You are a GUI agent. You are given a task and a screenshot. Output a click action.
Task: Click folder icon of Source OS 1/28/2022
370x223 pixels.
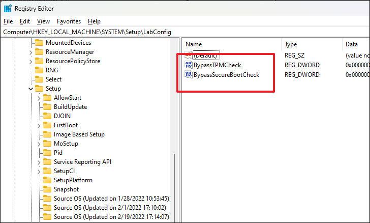(x=47, y=199)
